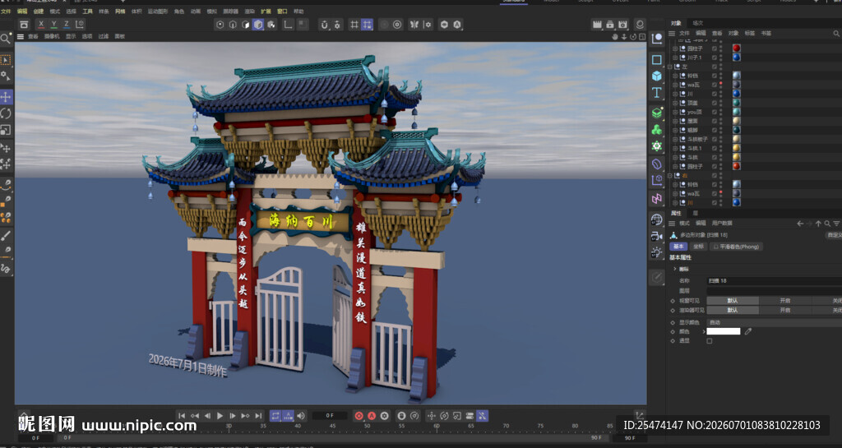Screen dimensions: 842x448
Task: Set 视窗可见 to 开启
Action: pyautogui.click(x=785, y=301)
